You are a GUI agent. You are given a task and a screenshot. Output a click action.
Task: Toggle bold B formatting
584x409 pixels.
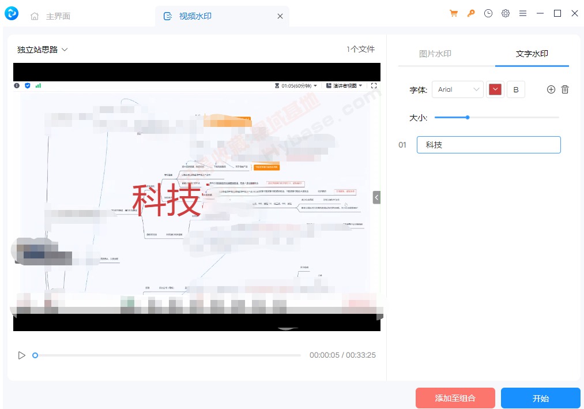coord(516,89)
